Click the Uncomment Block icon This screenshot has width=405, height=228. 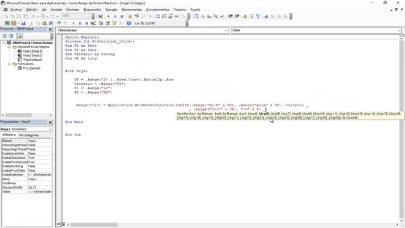(258, 16)
